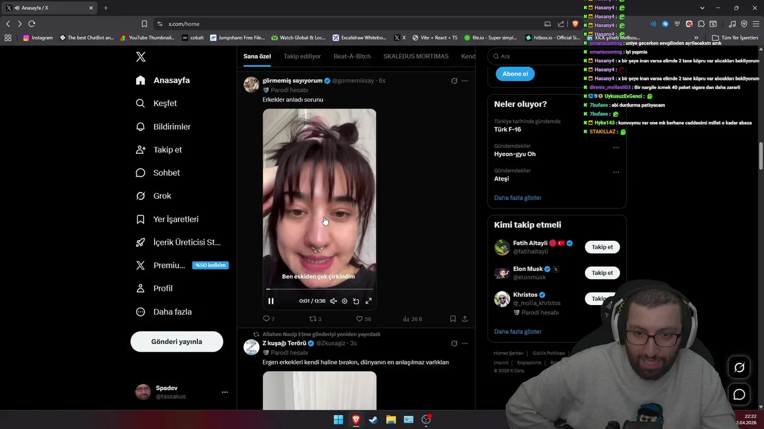764x429 pixels.
Task: Open the Premium sidebar item
Action: (181, 265)
